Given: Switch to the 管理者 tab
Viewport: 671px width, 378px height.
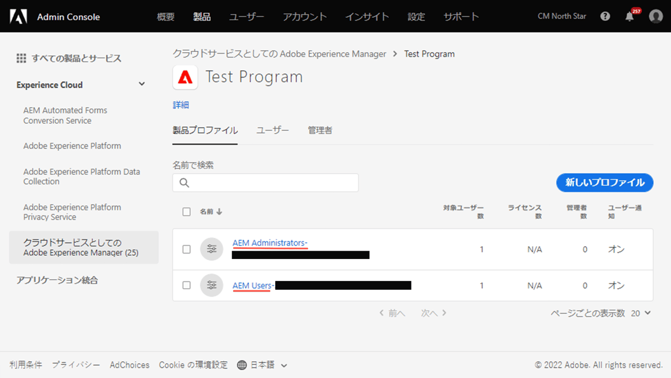Looking at the screenshot, I should [320, 131].
